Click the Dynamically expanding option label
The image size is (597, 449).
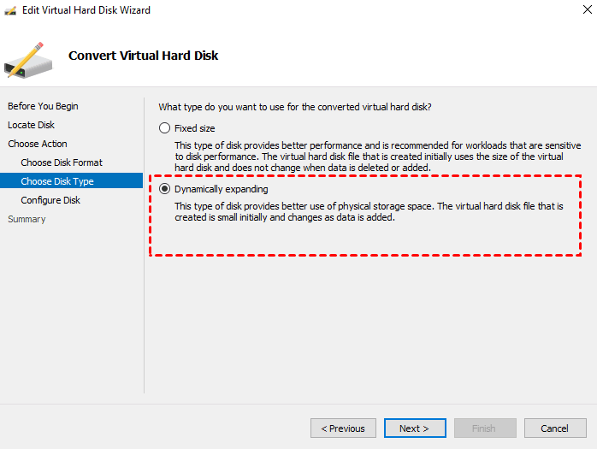pyautogui.click(x=222, y=189)
